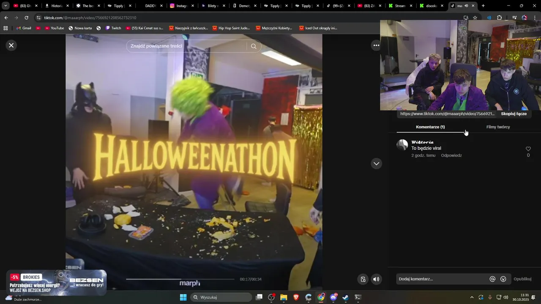Open the Twitch bookmark
541x304 pixels.
point(113,28)
